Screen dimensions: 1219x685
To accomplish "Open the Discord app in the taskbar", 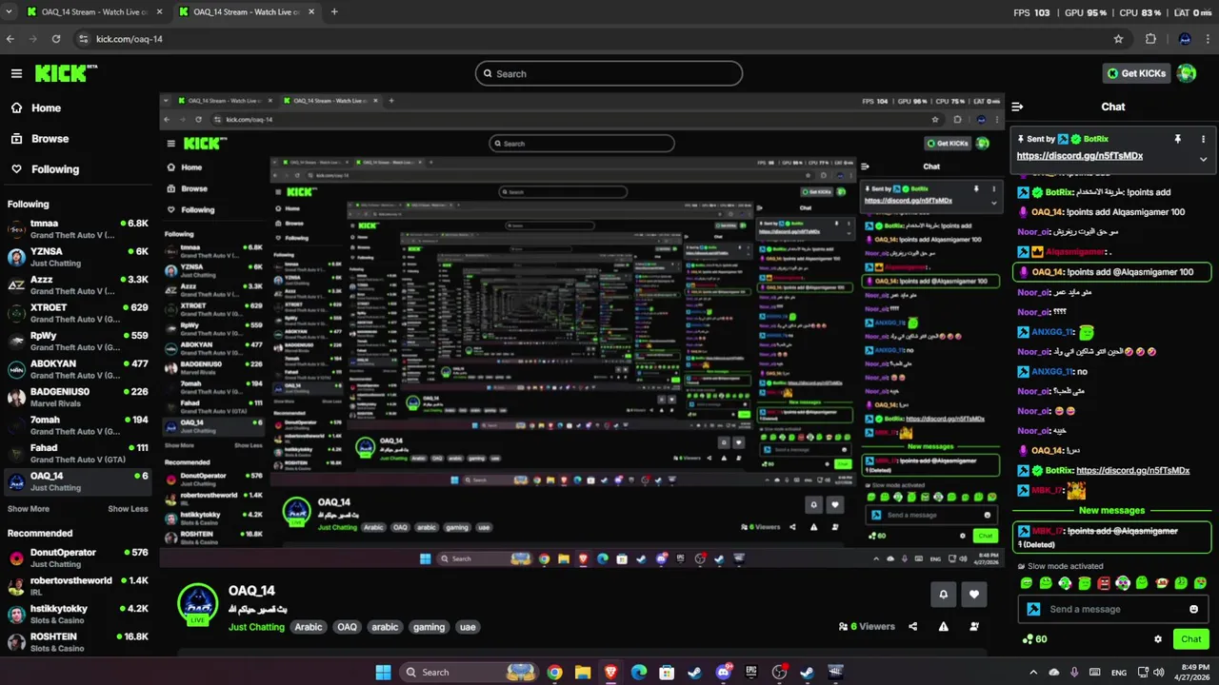I will coord(723,672).
